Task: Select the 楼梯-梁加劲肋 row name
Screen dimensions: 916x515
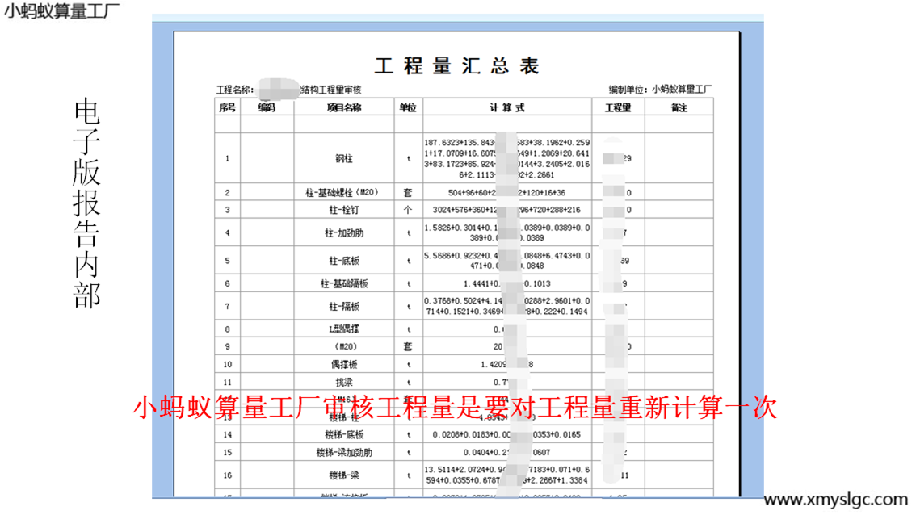Action: (343, 453)
